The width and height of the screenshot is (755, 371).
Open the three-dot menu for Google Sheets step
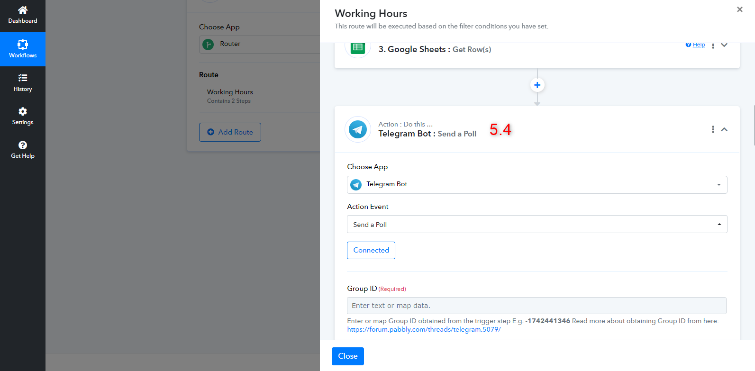713,46
